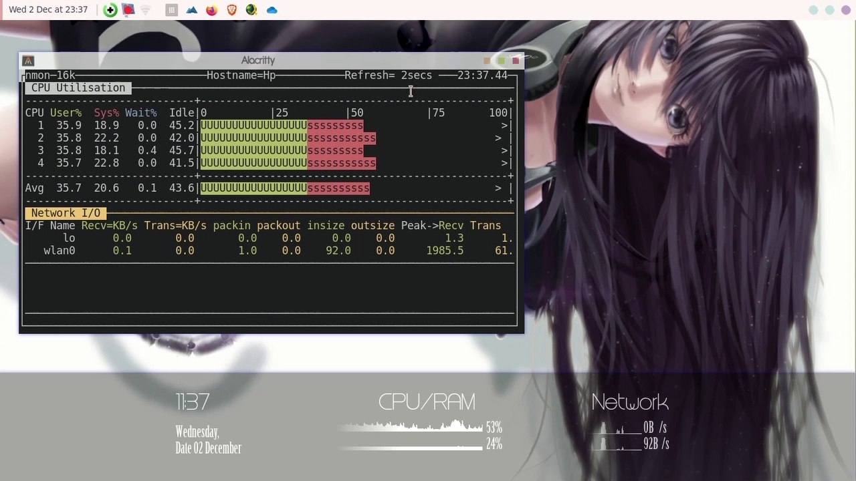
Task: Open the blue cloud icon in top panel
Action: 272,10
